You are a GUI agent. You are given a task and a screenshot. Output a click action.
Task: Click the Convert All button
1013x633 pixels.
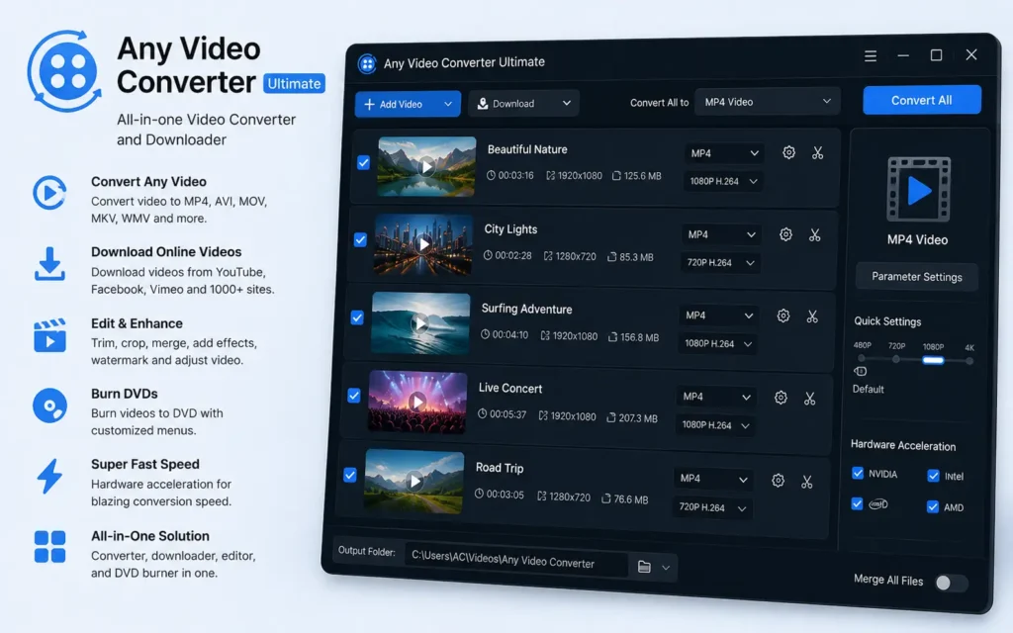pos(922,100)
